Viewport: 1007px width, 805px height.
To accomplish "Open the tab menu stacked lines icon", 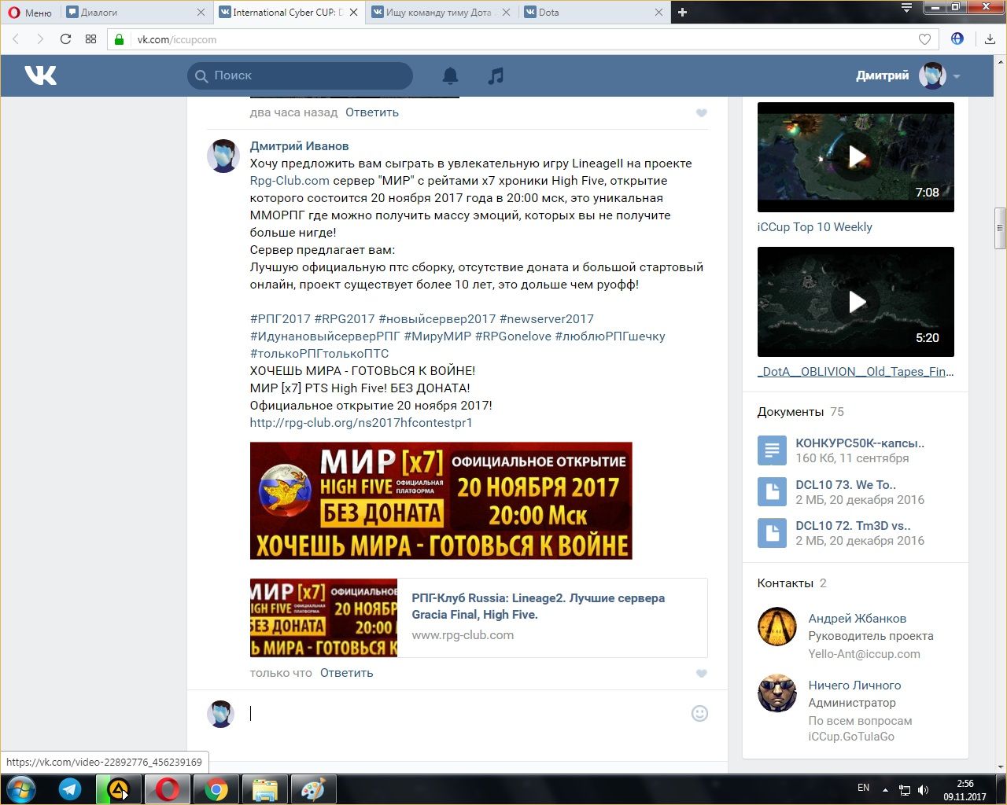I will pyautogui.click(x=906, y=9).
